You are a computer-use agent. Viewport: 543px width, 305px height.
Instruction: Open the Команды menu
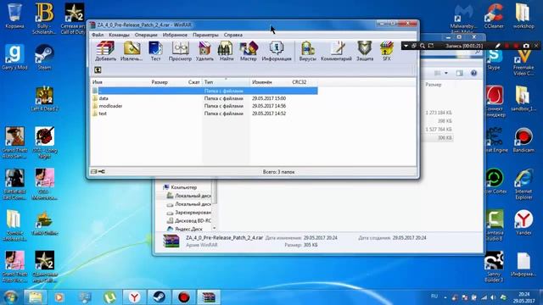[119, 35]
